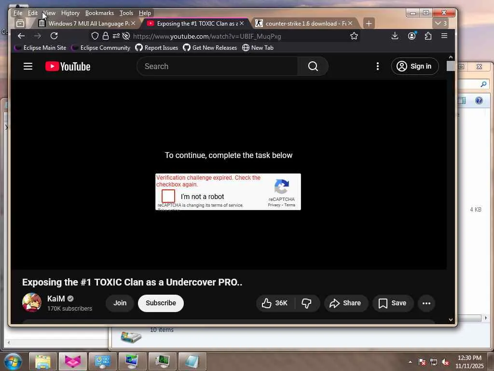Click the blocked autoplay icon in address bar
494x371 pixels.
(126, 36)
